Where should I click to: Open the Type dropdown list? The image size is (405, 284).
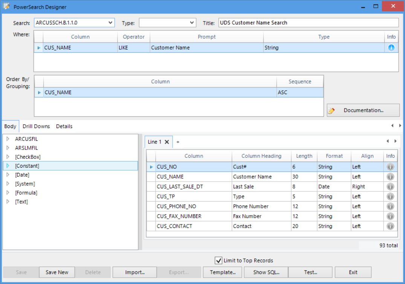192,23
